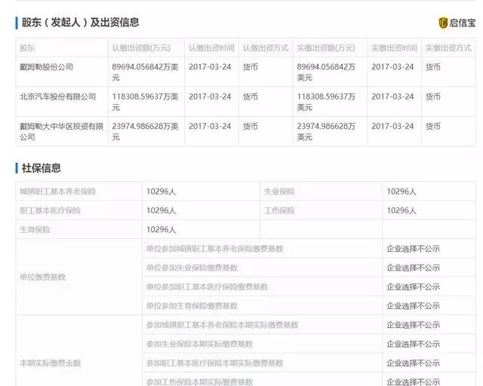Click the 认缴出资时间 column header
This screenshot has height=386, width=483.
click(211, 48)
